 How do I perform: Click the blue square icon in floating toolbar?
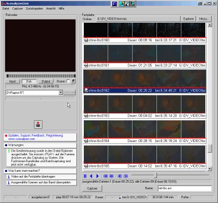(x=115, y=4)
